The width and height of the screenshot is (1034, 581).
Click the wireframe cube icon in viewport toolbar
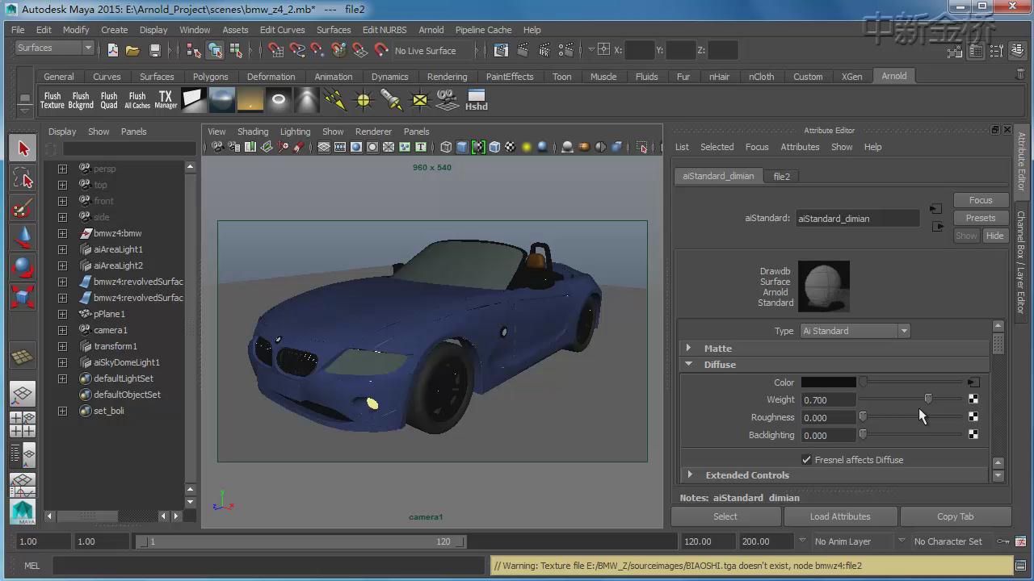coord(446,147)
